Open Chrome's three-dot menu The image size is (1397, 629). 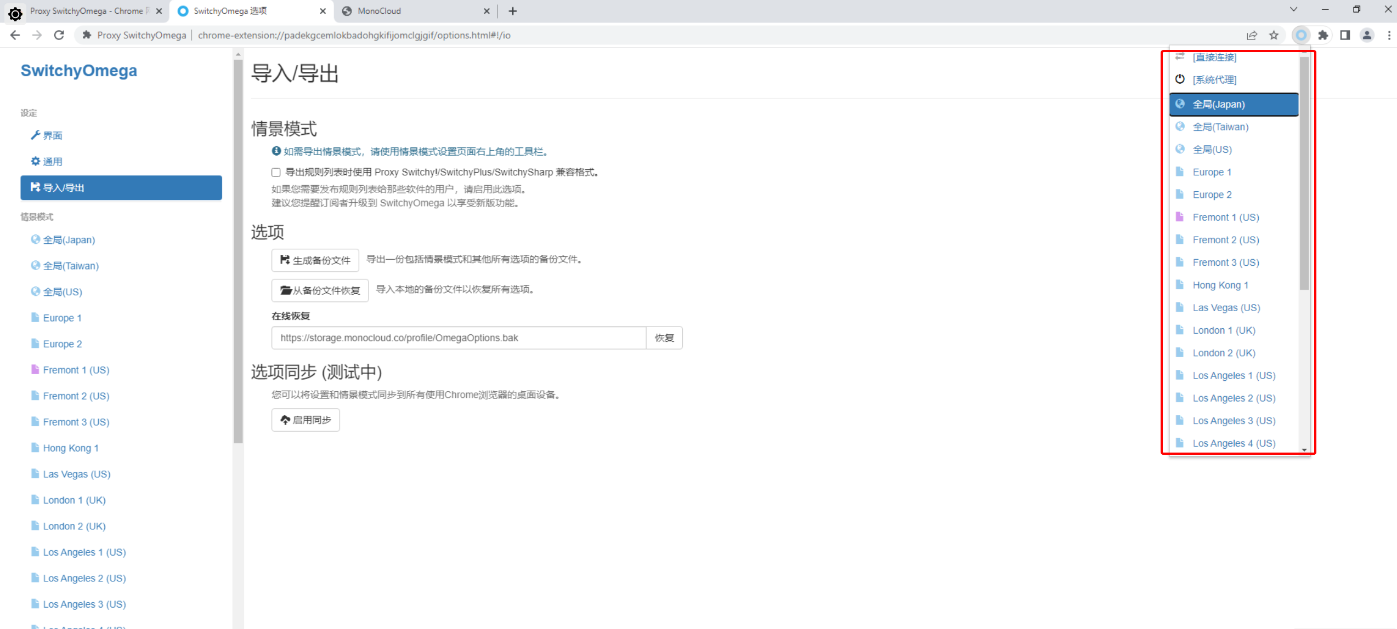(1389, 35)
